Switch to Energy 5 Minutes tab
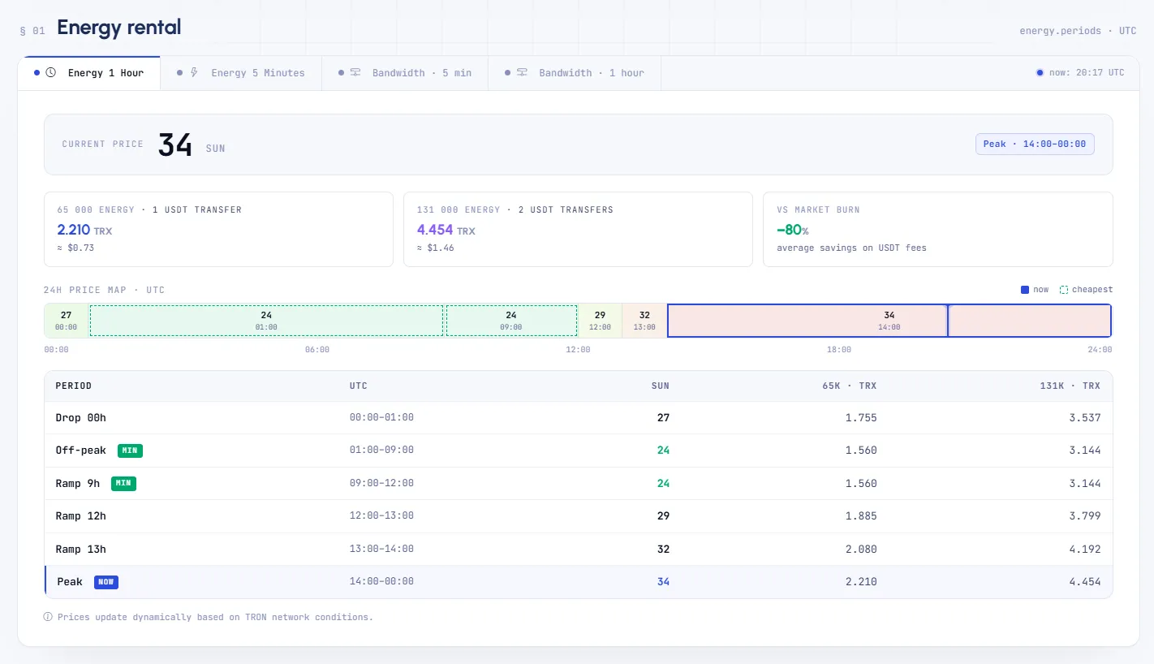The width and height of the screenshot is (1154, 664). click(241, 73)
